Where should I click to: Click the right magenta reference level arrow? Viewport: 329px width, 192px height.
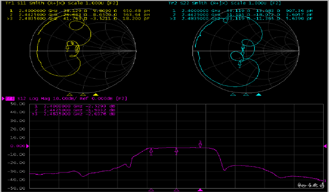[x=325, y=146]
